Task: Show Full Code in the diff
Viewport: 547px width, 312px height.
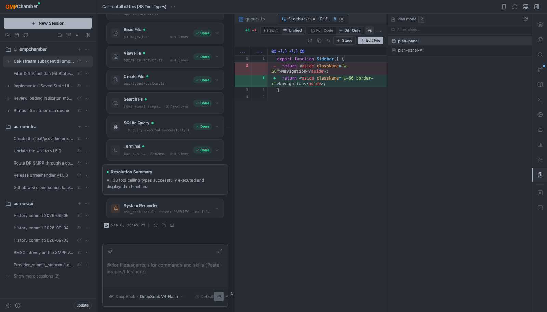Action: pyautogui.click(x=322, y=30)
